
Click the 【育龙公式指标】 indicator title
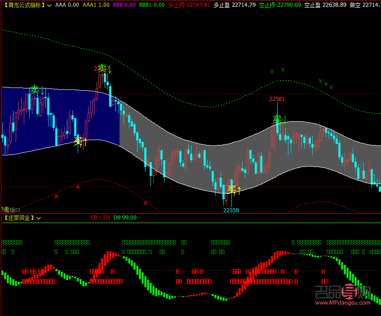pos(25,5)
